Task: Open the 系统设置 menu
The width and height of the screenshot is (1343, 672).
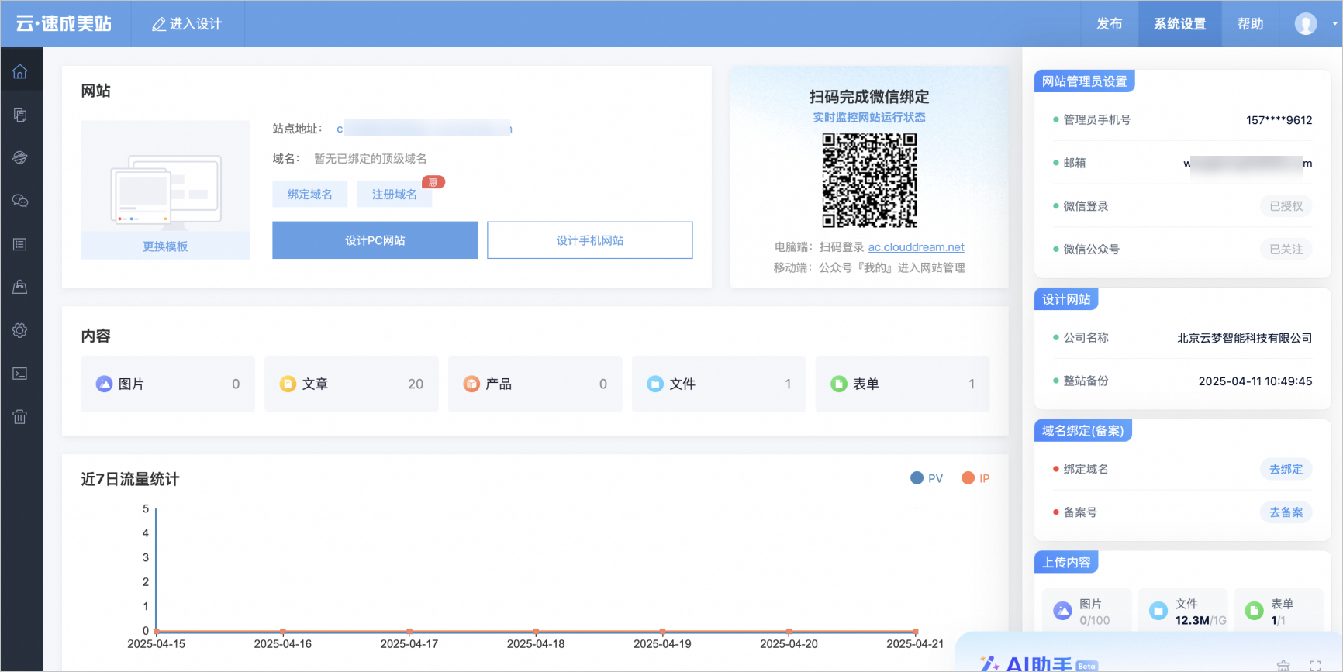Action: pyautogui.click(x=1179, y=24)
